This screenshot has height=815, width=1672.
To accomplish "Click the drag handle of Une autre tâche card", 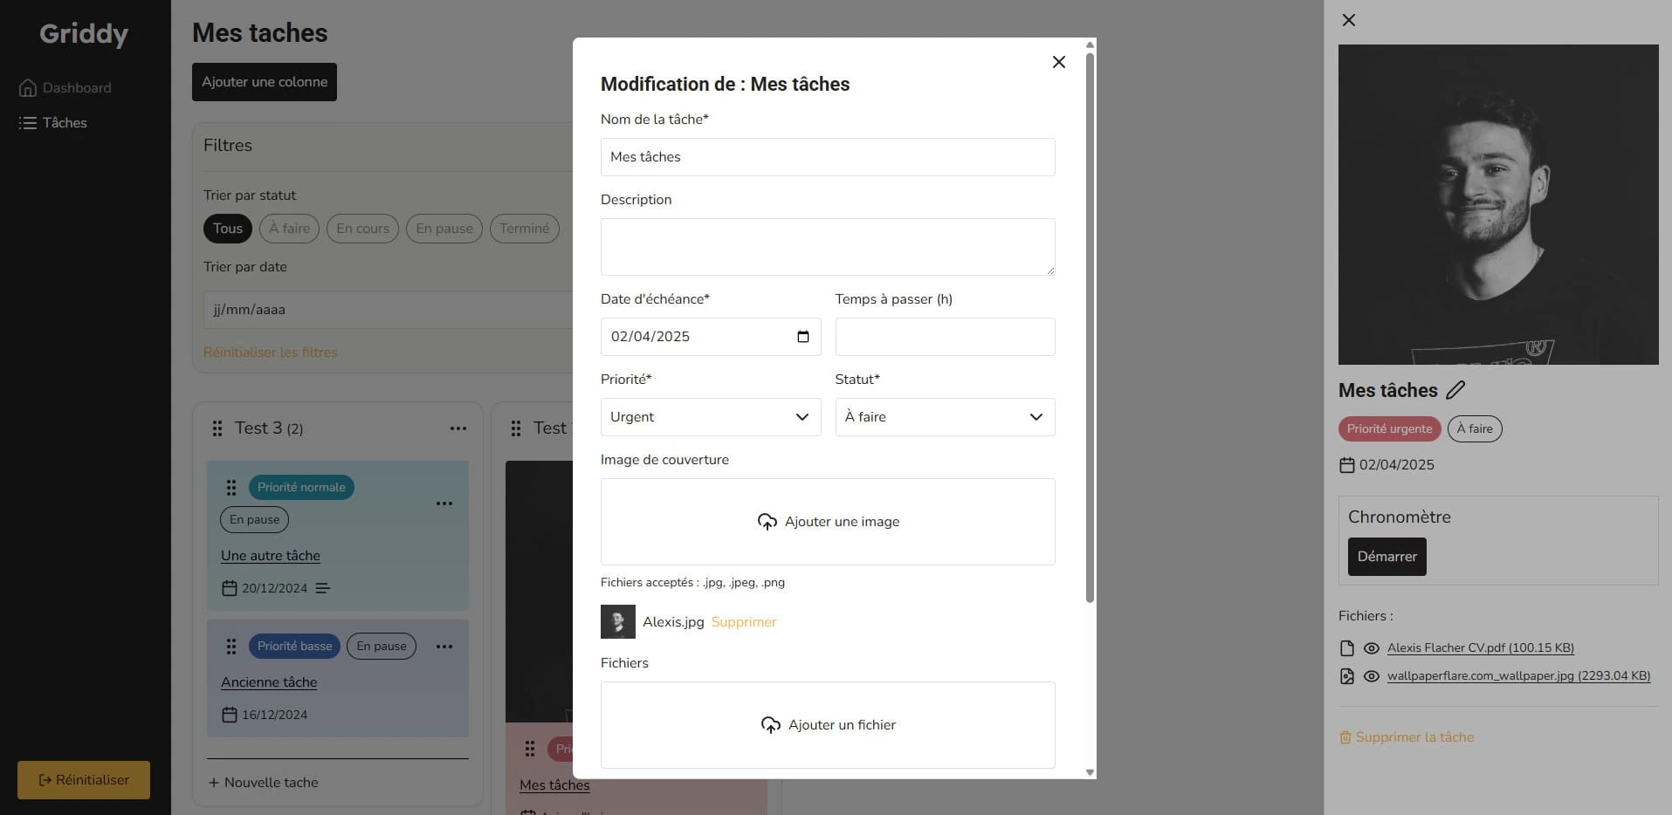I will click(x=231, y=487).
